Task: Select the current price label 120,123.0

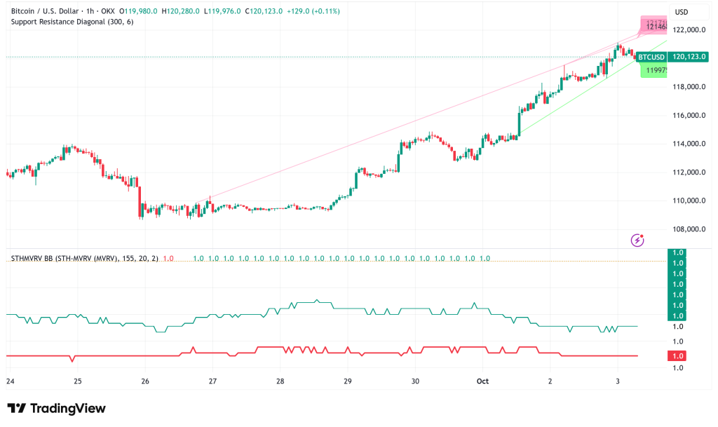Action: pyautogui.click(x=689, y=57)
